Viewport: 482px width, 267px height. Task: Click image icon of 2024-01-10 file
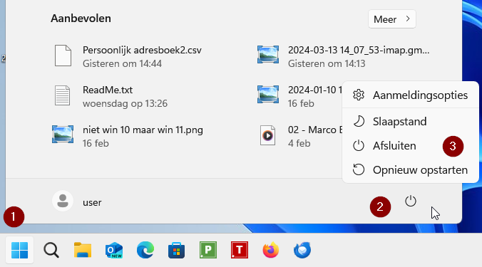coord(268,94)
